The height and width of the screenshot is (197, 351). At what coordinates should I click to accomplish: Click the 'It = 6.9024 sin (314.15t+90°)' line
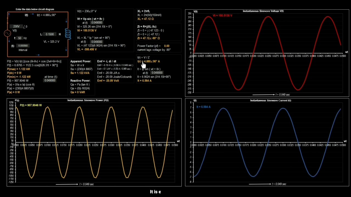click(x=154, y=77)
